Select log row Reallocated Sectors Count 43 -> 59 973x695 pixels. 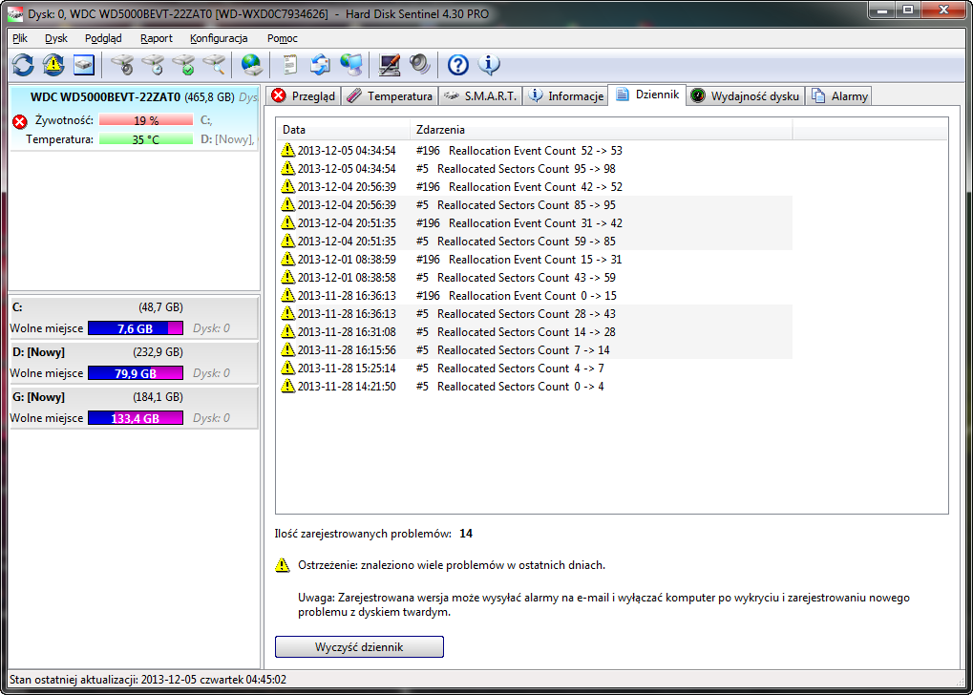[x=535, y=278]
